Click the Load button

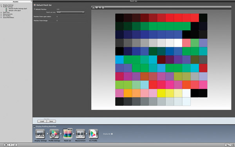pos(42,121)
